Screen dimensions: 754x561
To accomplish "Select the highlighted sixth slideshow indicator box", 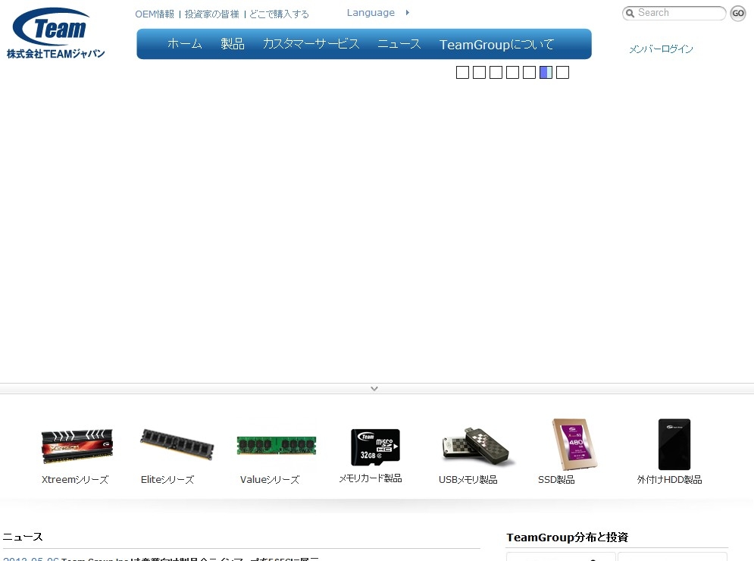I will [546, 73].
